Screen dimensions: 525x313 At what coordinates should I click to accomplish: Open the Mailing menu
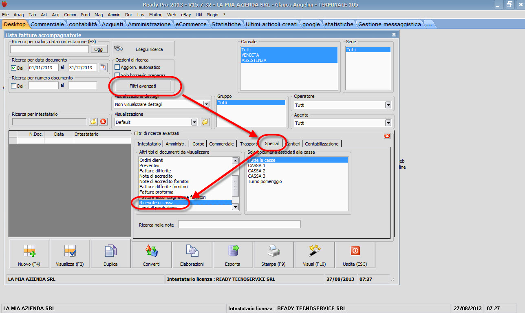click(156, 15)
